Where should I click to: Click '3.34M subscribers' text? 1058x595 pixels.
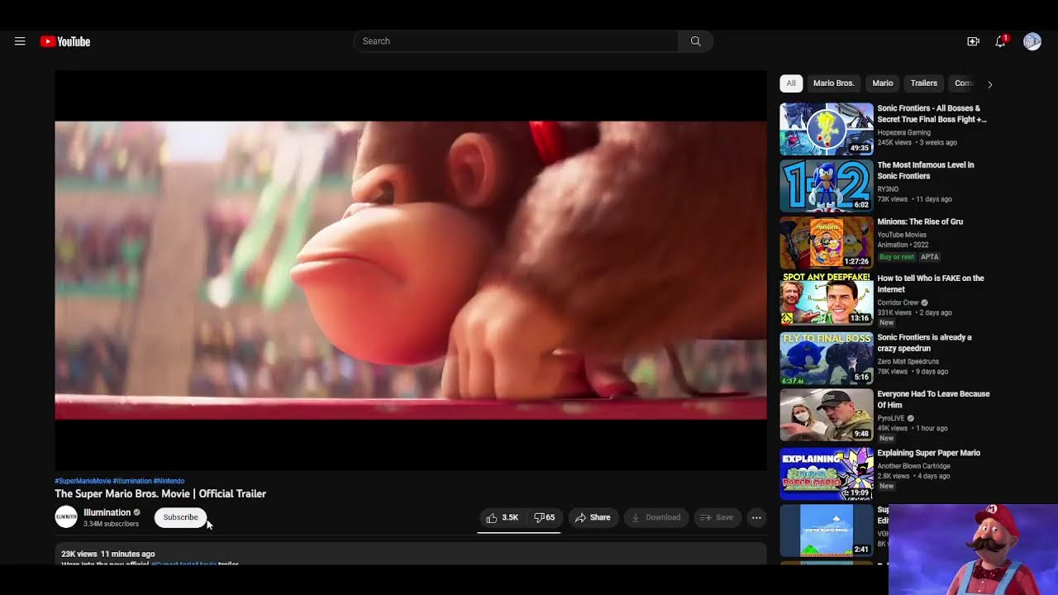tap(111, 524)
